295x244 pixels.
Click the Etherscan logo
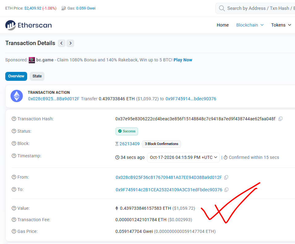(x=28, y=25)
